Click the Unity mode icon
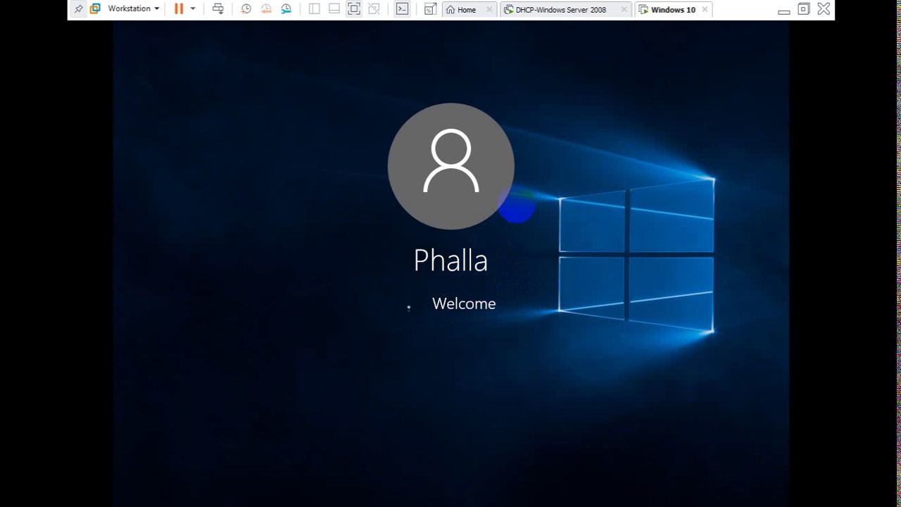 click(374, 9)
